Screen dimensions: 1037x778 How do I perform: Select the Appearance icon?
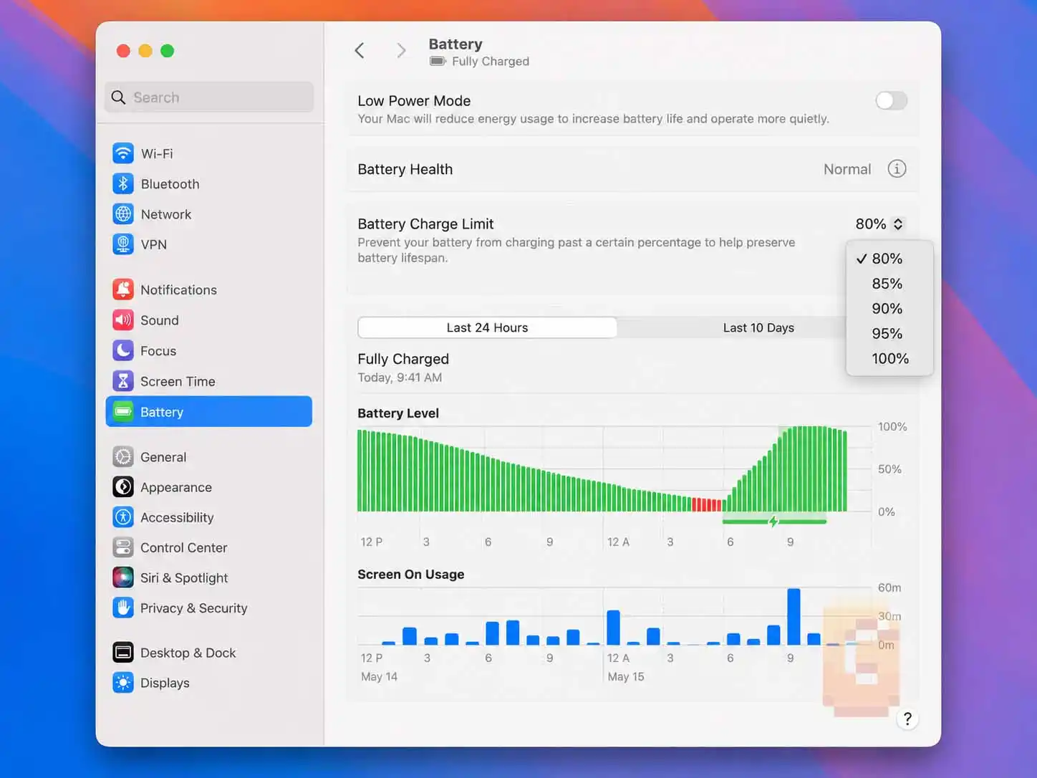(123, 487)
